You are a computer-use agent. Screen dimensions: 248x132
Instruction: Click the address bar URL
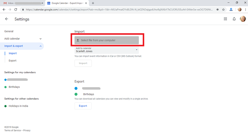(119, 9)
